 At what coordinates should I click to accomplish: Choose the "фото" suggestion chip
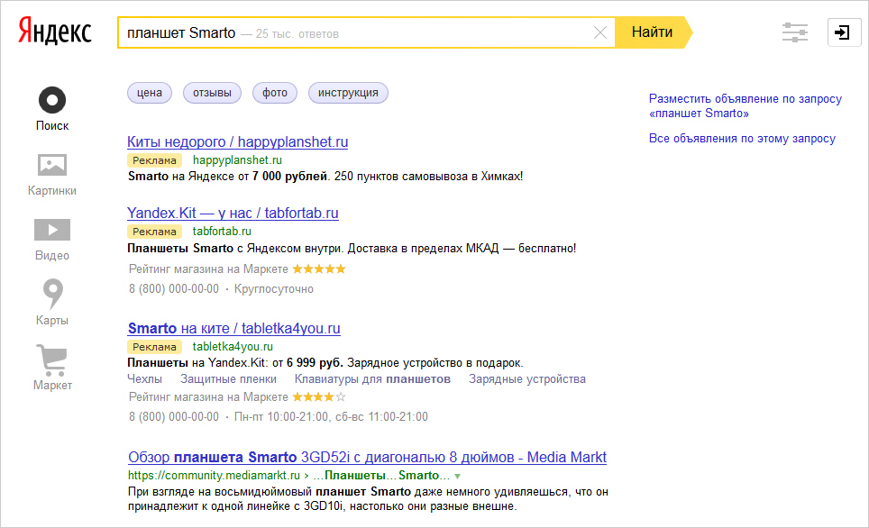click(275, 92)
